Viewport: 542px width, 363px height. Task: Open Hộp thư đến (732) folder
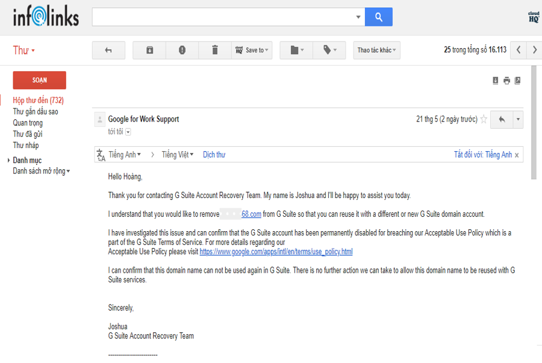click(38, 101)
